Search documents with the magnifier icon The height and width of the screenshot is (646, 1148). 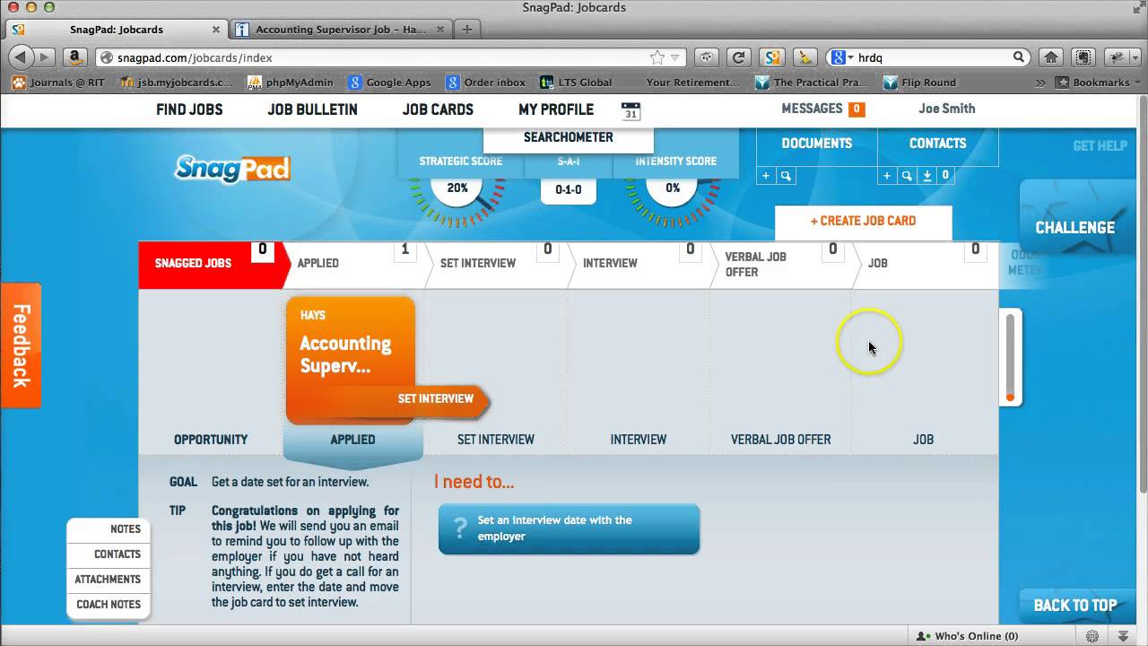click(x=786, y=176)
